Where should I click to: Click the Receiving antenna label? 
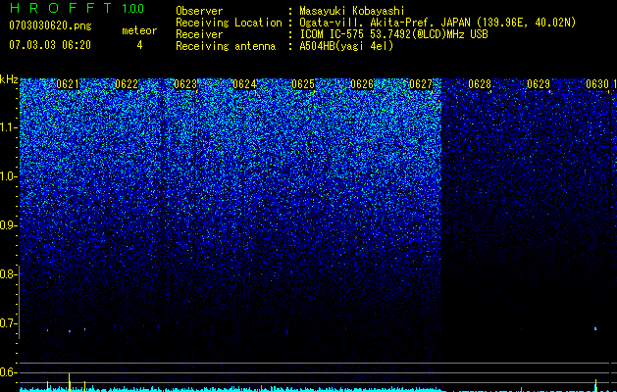point(226,46)
